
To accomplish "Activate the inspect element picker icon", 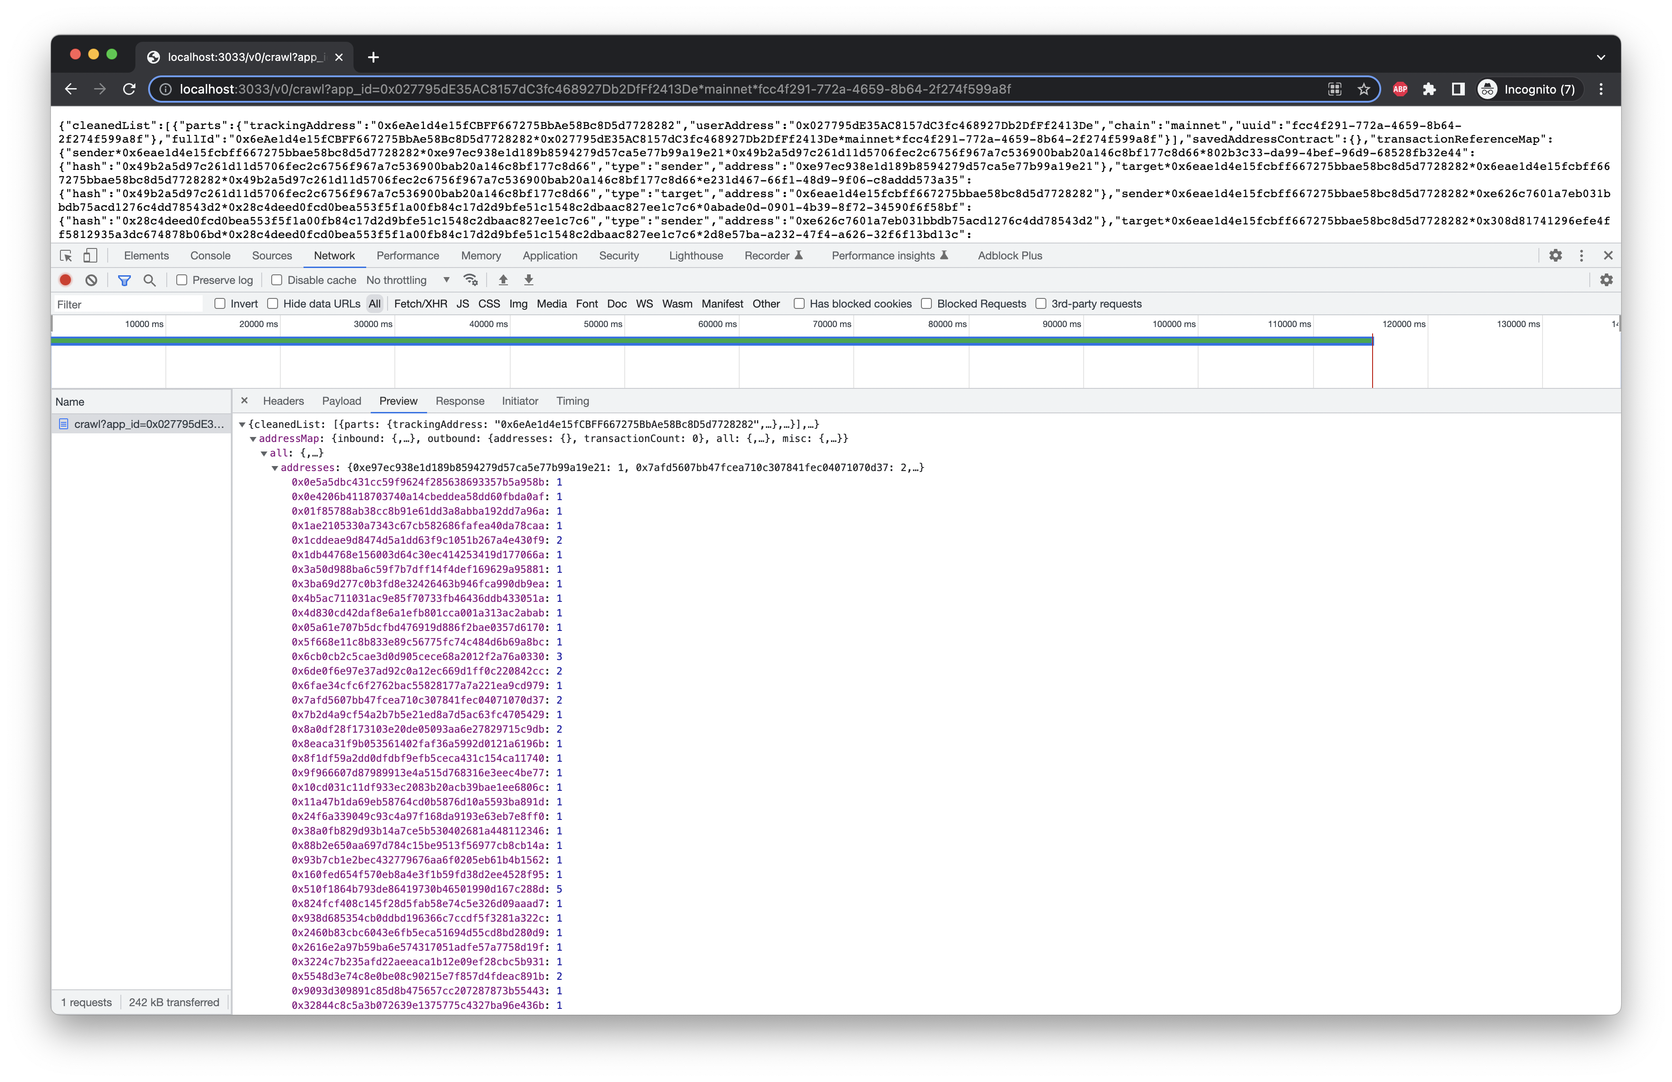I will (x=66, y=256).
